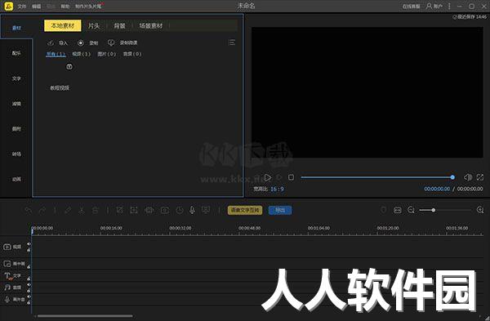The width and height of the screenshot is (490, 321).
Task: Click 制作片头片尾 in the menu bar
Action: click(88, 7)
